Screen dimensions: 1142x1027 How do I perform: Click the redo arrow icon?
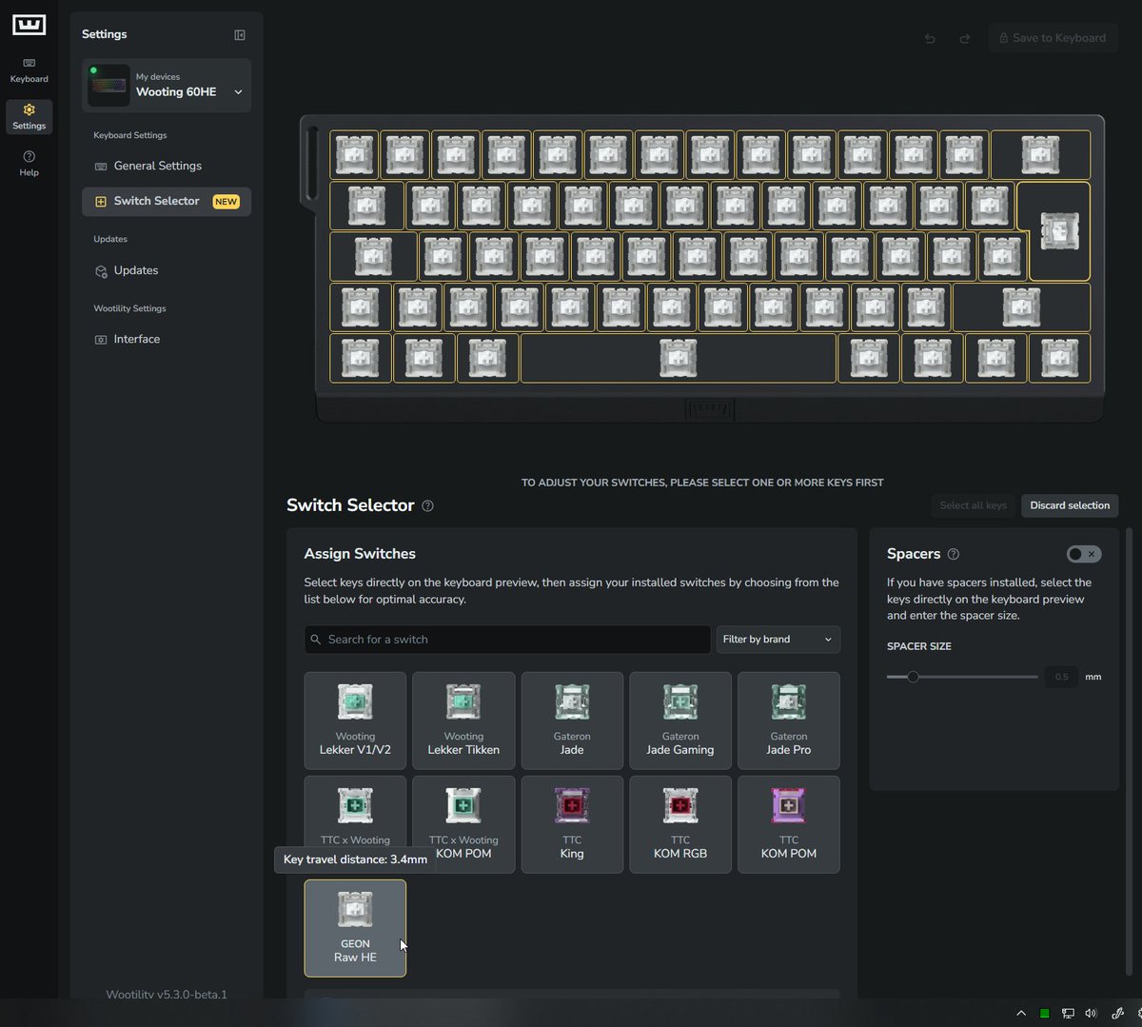point(964,39)
